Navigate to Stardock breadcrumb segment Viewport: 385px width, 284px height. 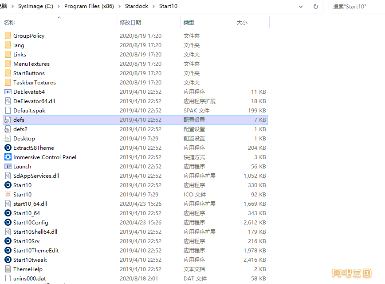tap(137, 6)
